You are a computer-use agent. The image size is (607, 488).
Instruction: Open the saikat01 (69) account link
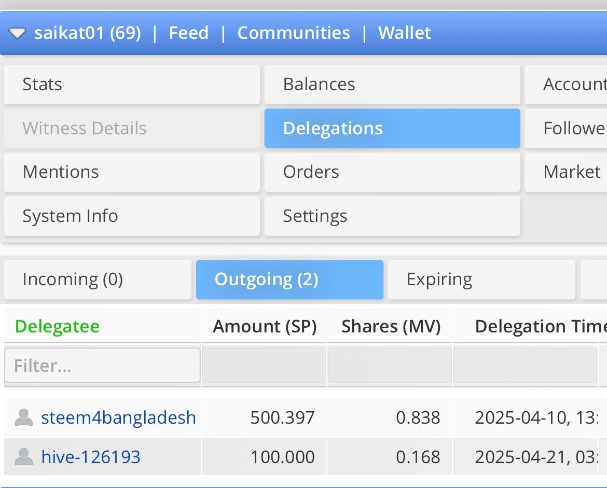point(88,33)
